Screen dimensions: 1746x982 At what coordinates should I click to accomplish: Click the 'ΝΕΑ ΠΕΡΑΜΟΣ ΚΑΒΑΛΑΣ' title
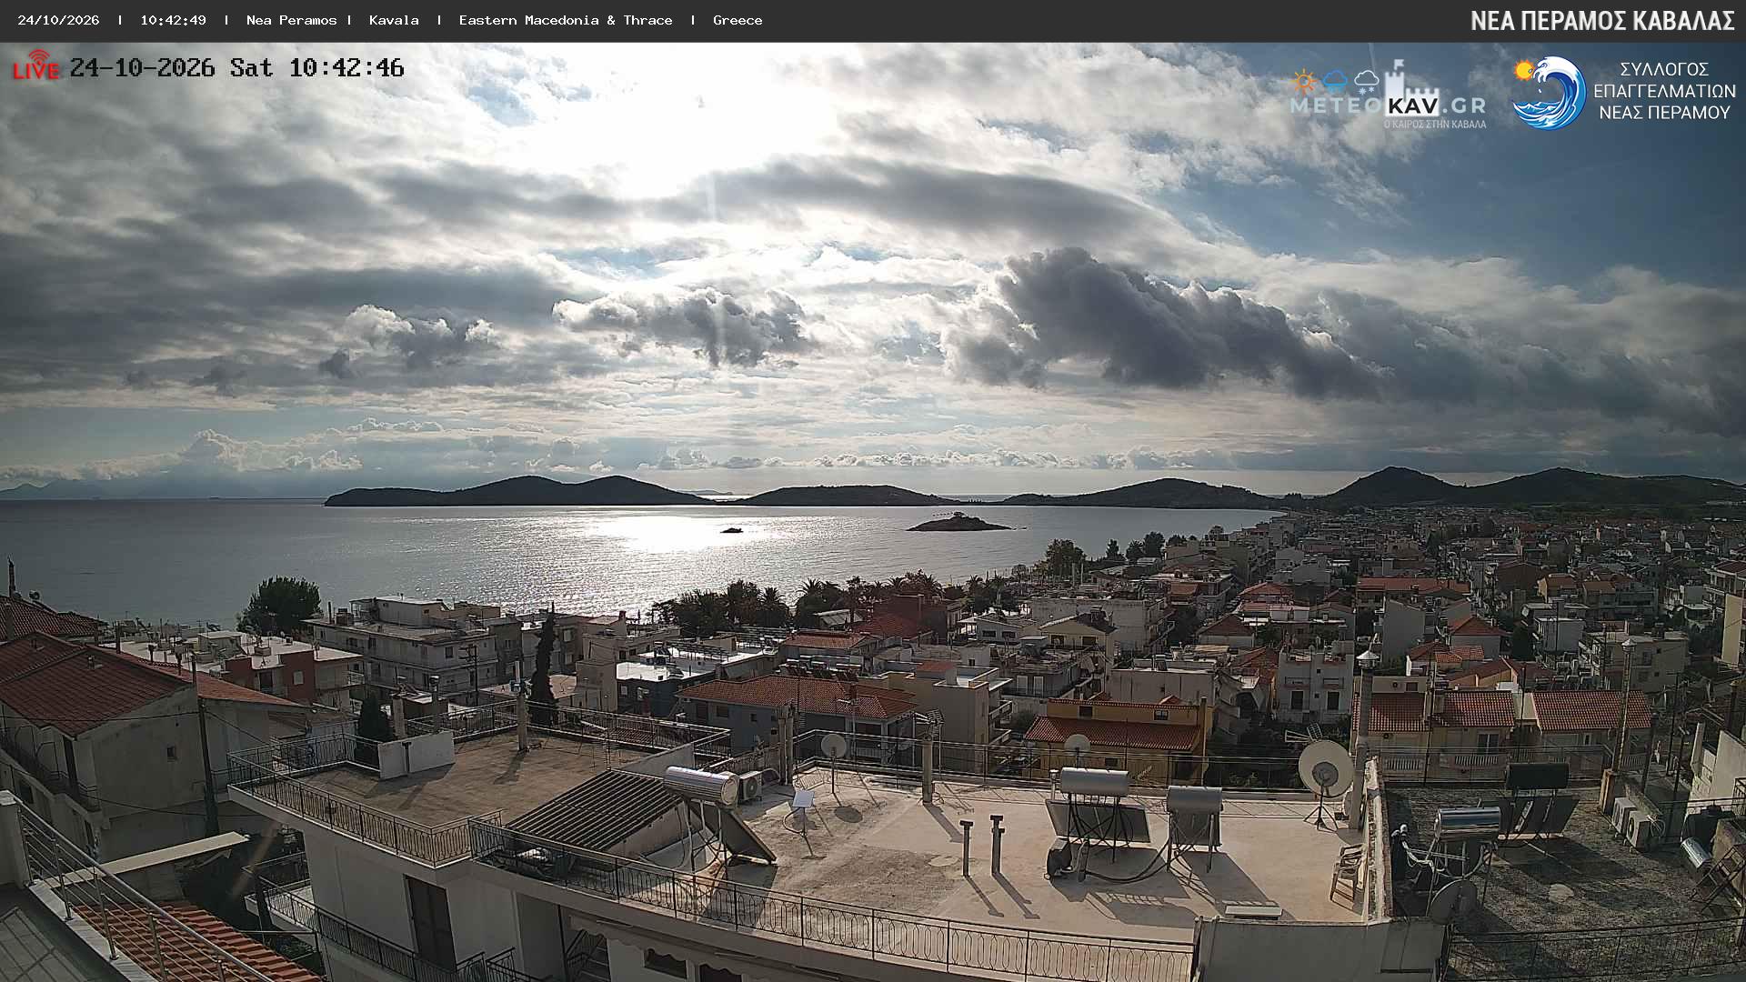pos(1602,21)
